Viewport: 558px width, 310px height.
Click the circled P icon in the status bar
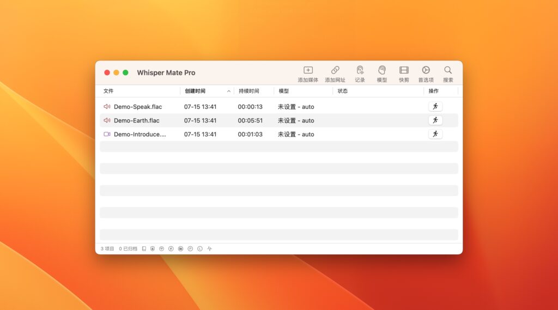pyautogui.click(x=190, y=249)
